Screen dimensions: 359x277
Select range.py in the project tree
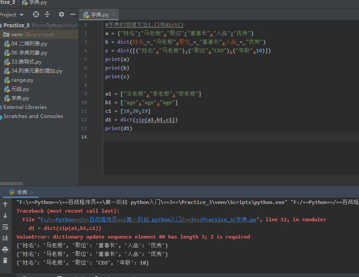point(19,80)
